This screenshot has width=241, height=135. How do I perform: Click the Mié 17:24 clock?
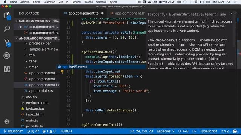pyautogui.click(x=218, y=2)
